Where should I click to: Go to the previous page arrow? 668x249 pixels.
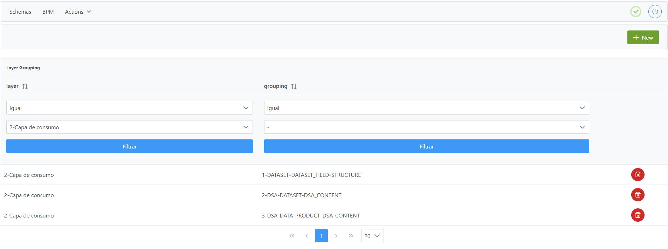[x=307, y=236]
